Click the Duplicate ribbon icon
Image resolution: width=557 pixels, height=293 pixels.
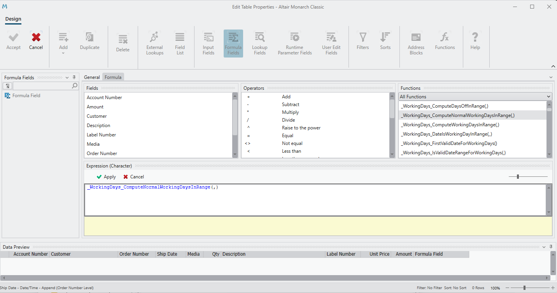pos(89,37)
